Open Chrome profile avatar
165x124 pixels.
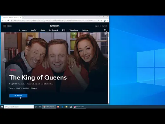pos(104,21)
